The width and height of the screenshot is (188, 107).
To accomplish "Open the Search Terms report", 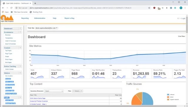I will coord(9,100).
